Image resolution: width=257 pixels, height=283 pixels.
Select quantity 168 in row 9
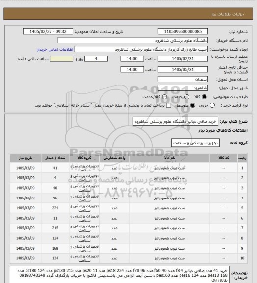pyautogui.click(x=55, y=248)
